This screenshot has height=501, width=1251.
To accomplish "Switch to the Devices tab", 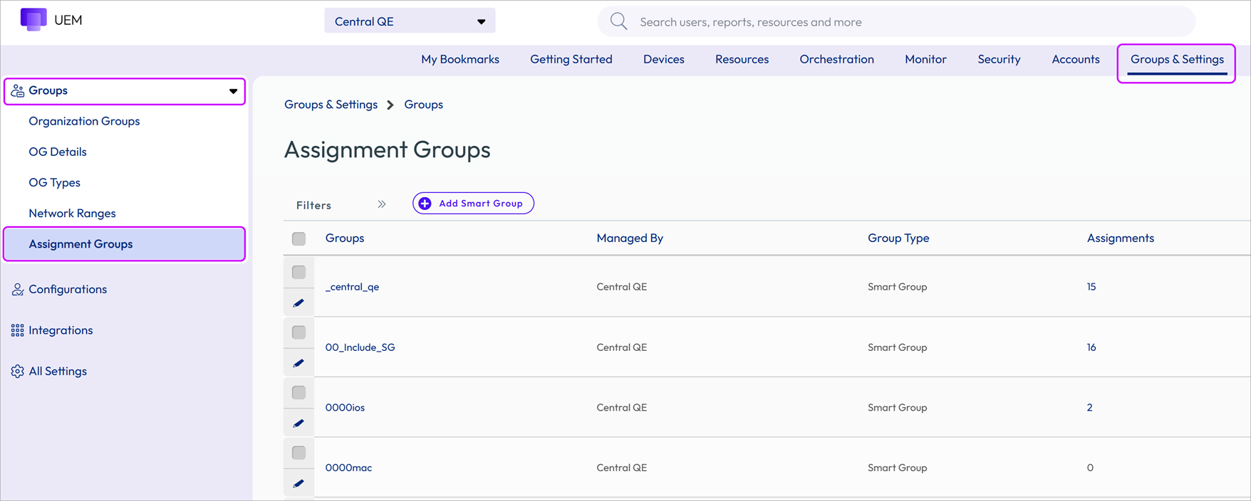I will [664, 59].
